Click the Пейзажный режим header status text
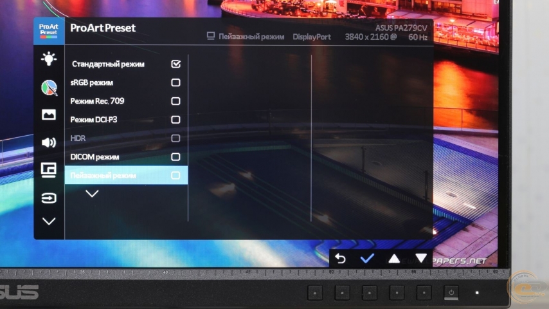The image size is (549, 309). [251, 37]
